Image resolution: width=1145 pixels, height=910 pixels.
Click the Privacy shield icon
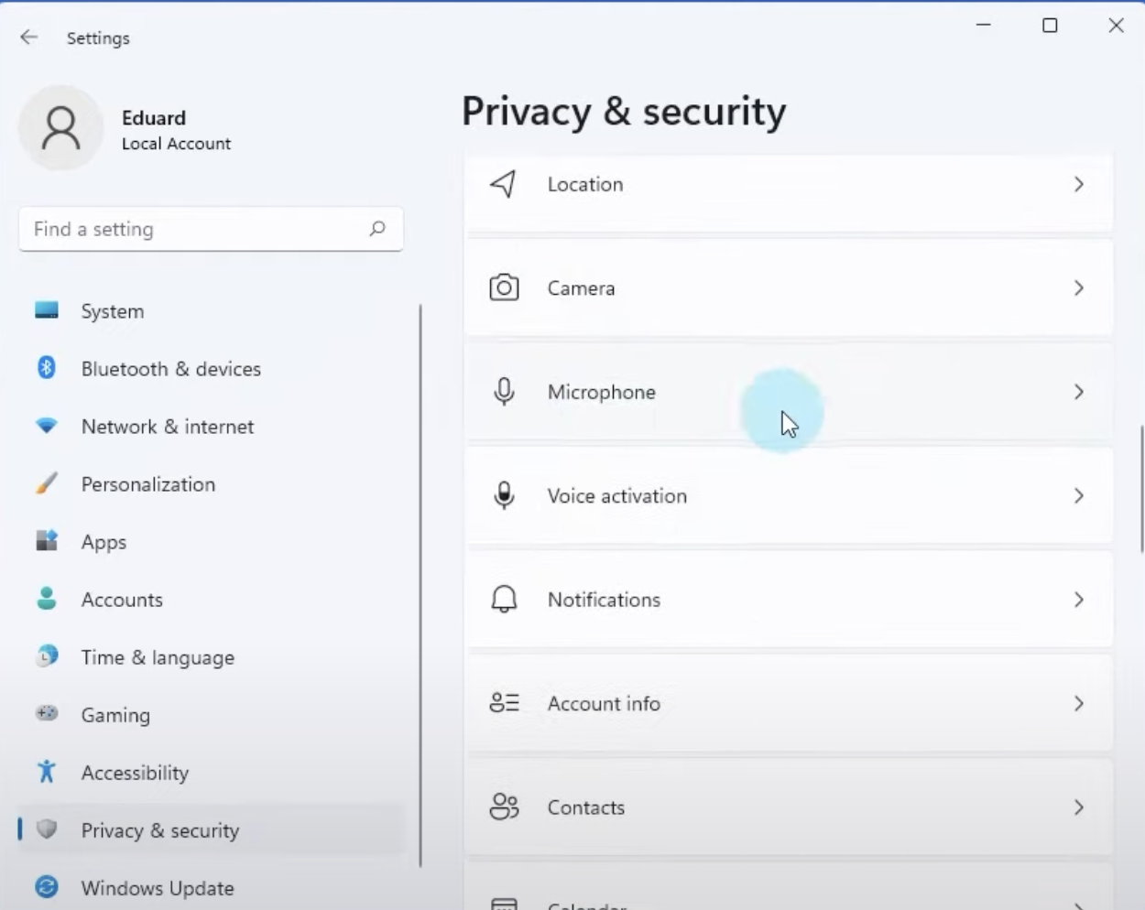[x=47, y=829]
